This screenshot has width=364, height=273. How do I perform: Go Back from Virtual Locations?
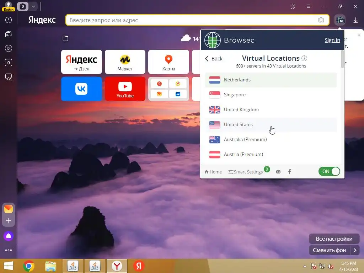click(x=214, y=59)
